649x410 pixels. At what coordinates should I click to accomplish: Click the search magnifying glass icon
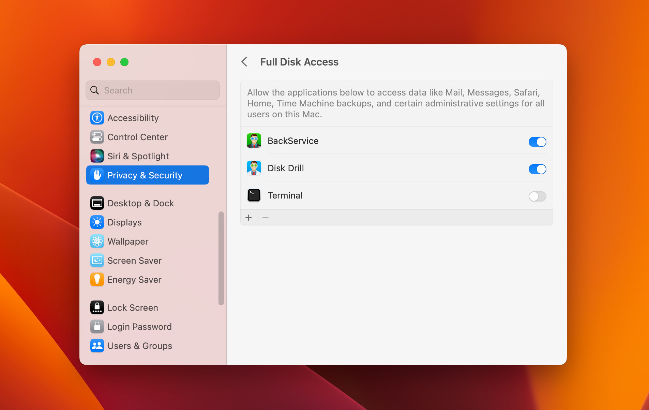click(94, 90)
